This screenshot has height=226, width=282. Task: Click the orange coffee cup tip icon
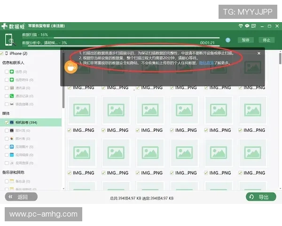coord(71,67)
